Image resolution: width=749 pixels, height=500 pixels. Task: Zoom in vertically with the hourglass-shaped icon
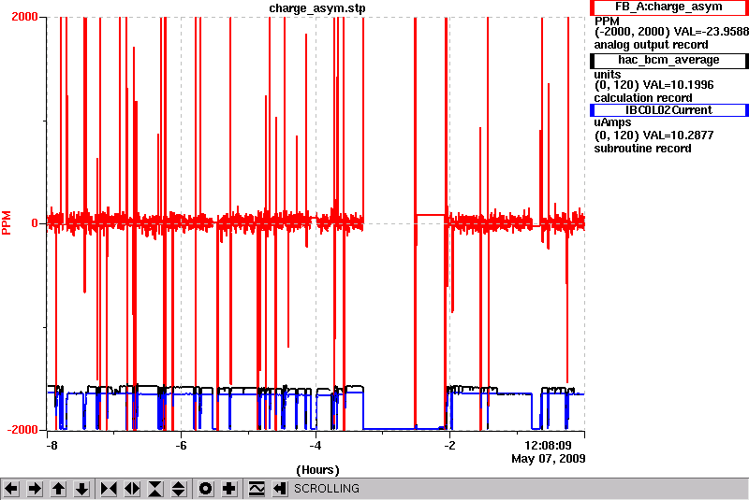155,489
